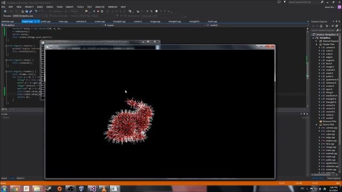Switch to the triangle2.cpp editor tab

pos(119,21)
